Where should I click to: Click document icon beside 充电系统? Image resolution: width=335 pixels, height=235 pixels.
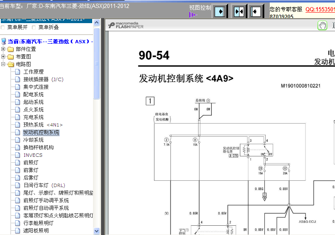18,117
